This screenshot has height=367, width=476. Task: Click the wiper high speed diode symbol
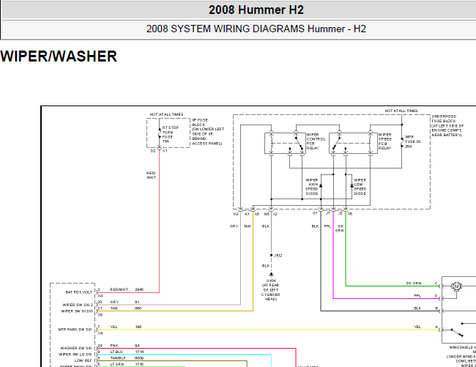[321, 185]
